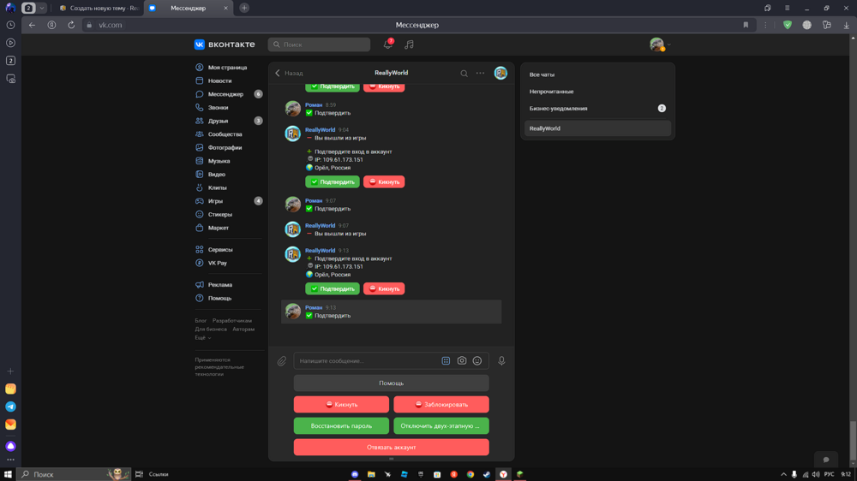Click the Помощь bot keyboard button

click(392, 383)
